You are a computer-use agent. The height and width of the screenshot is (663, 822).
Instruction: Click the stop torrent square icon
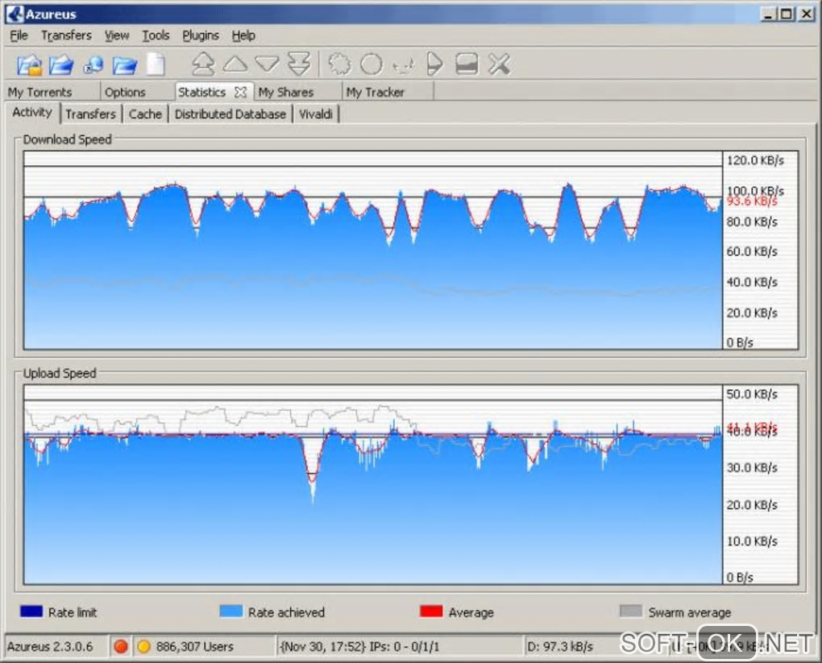[x=467, y=64]
